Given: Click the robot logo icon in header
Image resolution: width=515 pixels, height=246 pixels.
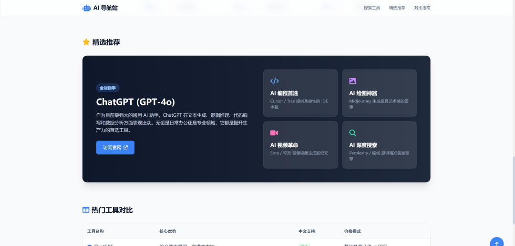Looking at the screenshot, I should tap(87, 8).
